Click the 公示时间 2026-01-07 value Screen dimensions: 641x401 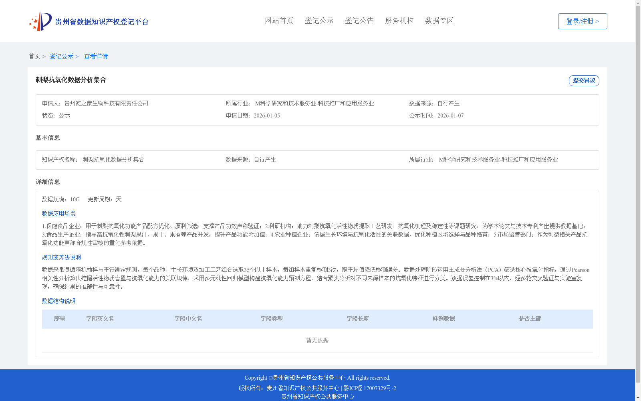coord(450,115)
